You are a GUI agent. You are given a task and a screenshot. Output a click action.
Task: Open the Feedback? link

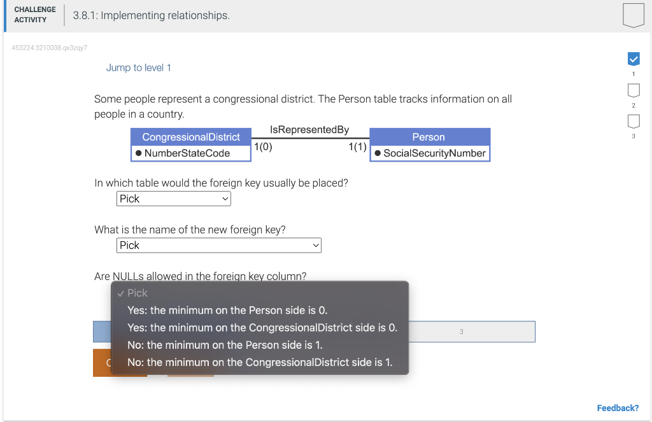(x=618, y=407)
